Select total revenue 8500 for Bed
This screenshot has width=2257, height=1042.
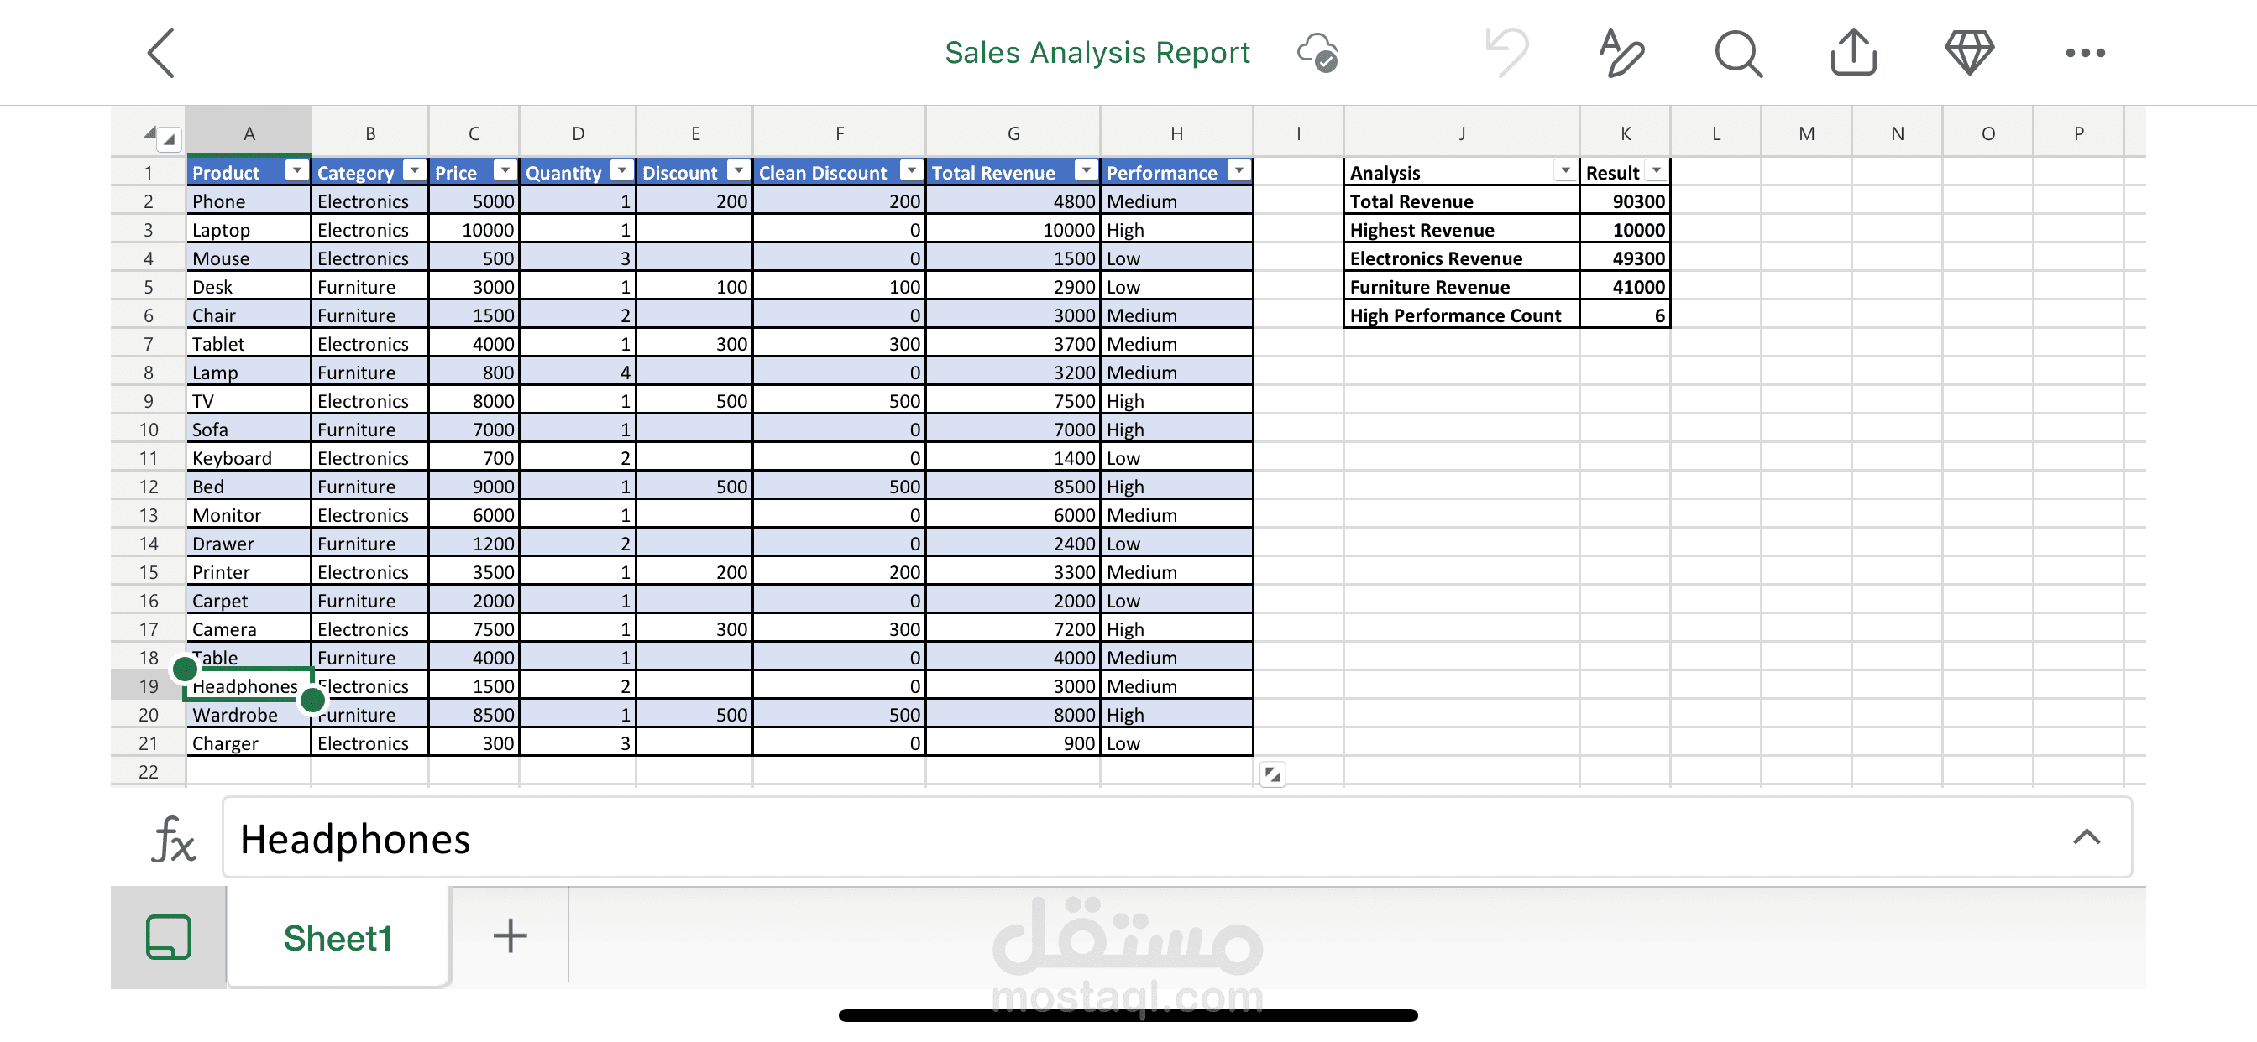point(1013,486)
